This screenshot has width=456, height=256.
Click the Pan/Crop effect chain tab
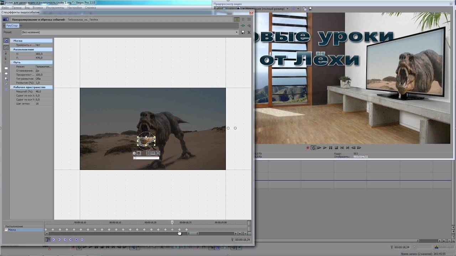[x=12, y=26]
